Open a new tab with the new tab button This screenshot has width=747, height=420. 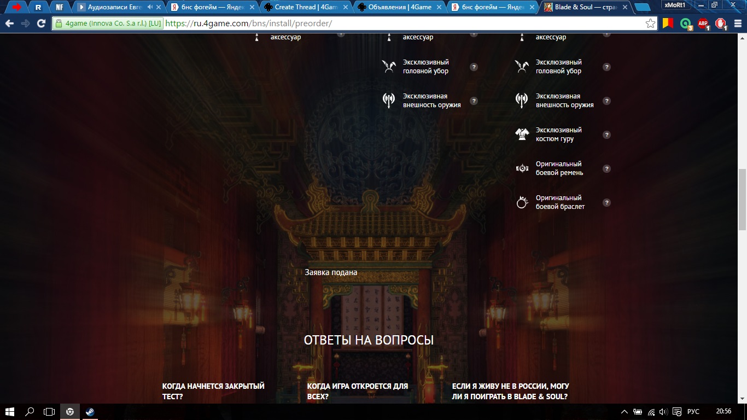tap(643, 8)
